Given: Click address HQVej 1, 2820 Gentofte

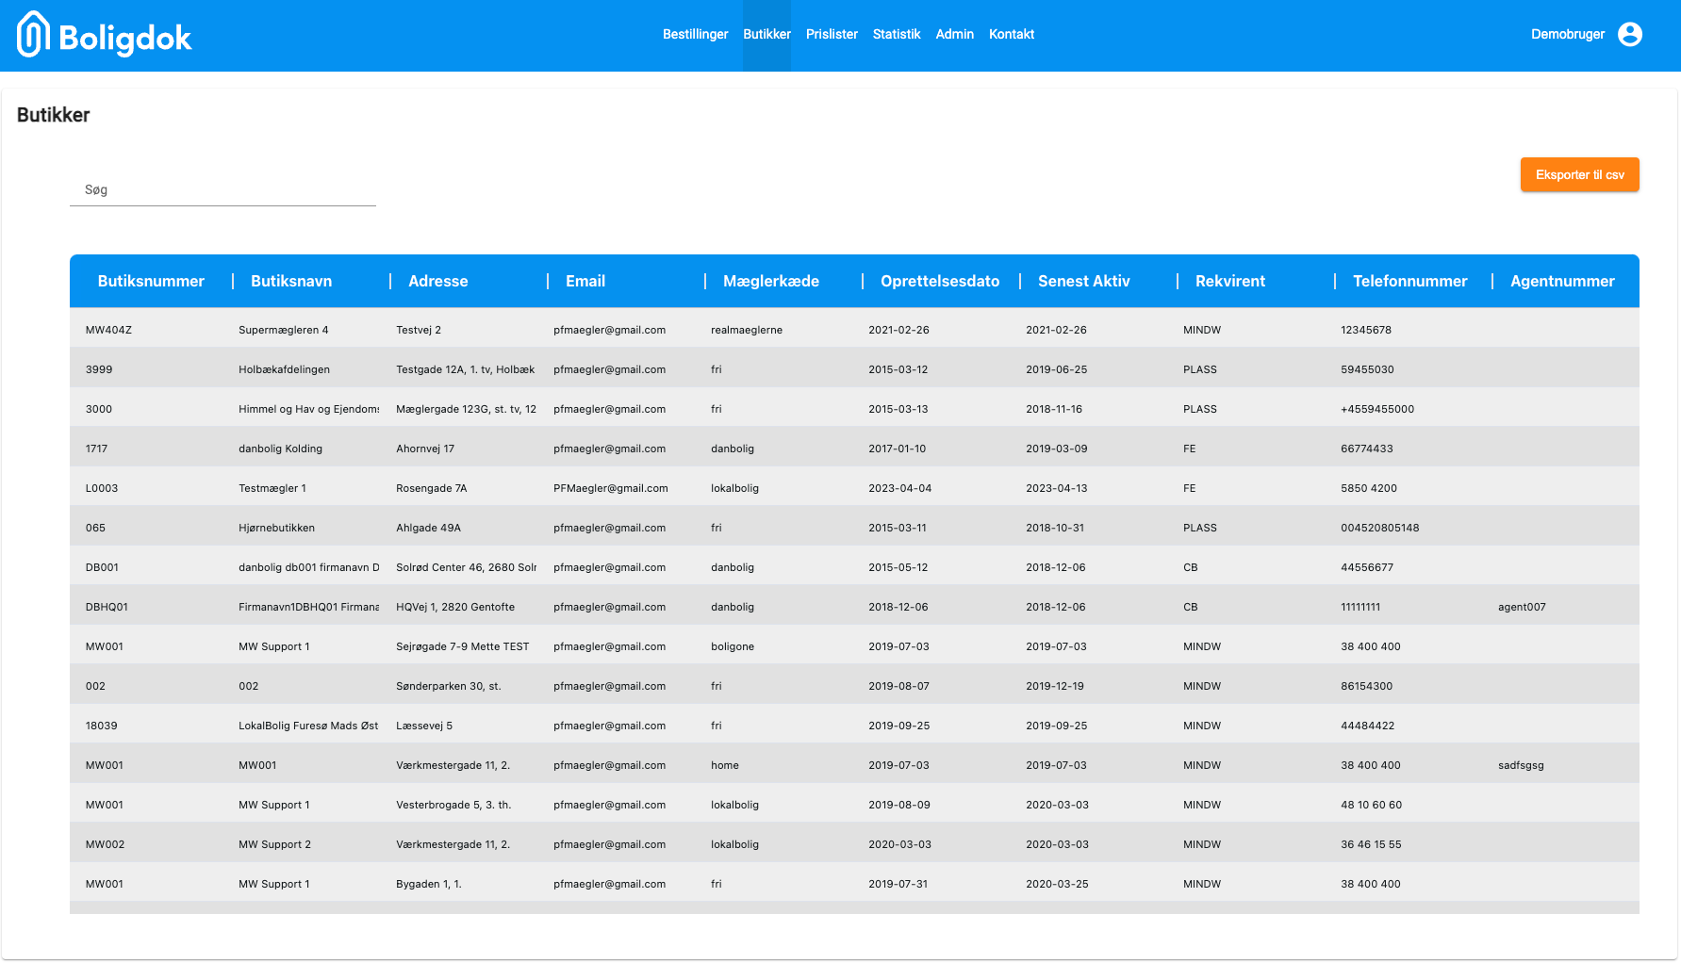Looking at the screenshot, I should (x=455, y=607).
